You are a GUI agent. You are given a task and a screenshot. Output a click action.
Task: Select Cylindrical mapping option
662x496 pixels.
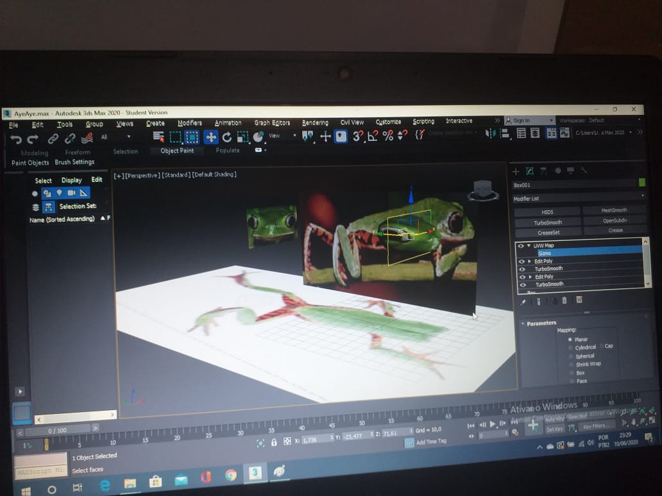[570, 347]
